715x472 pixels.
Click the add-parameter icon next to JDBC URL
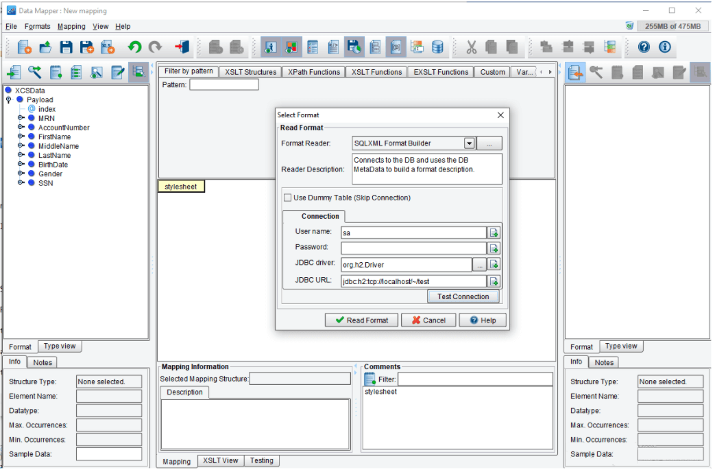point(494,282)
